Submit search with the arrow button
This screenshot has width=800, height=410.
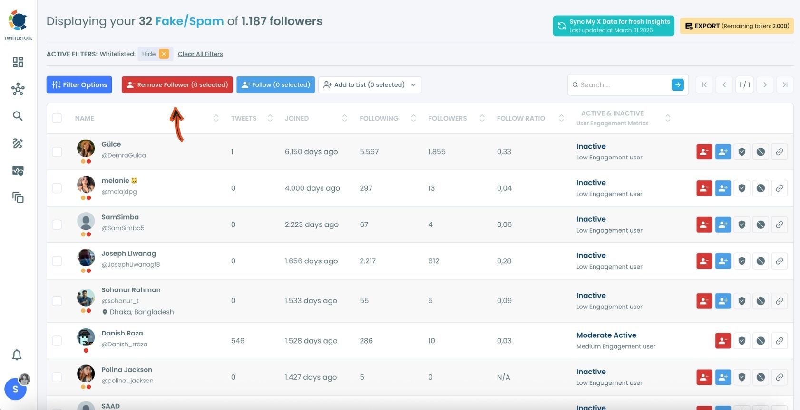click(x=677, y=84)
